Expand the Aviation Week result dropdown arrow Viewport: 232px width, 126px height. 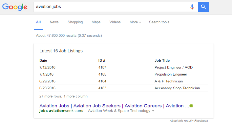click(x=153, y=111)
